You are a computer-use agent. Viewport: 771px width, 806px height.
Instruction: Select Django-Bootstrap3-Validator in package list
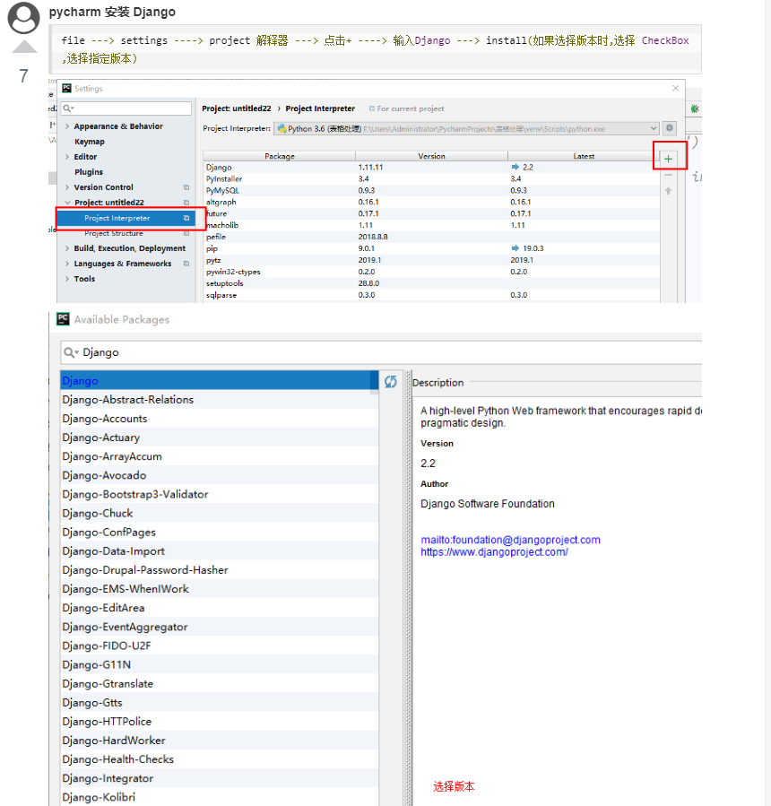tap(220, 495)
